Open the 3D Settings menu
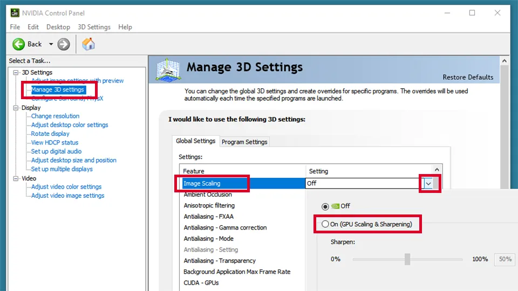518x291 pixels. point(94,27)
